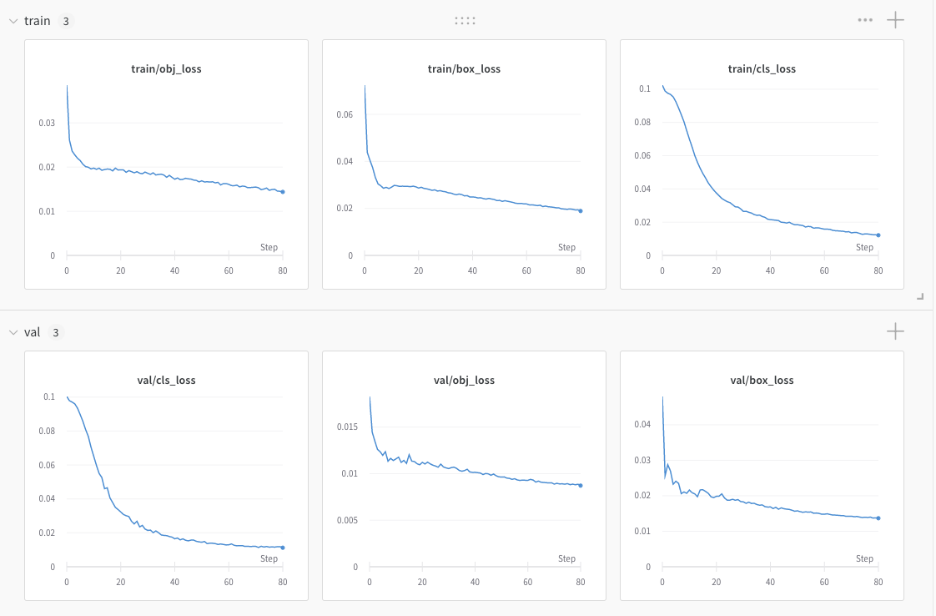Click the train section resize corner handle
936x616 pixels.
(x=920, y=296)
